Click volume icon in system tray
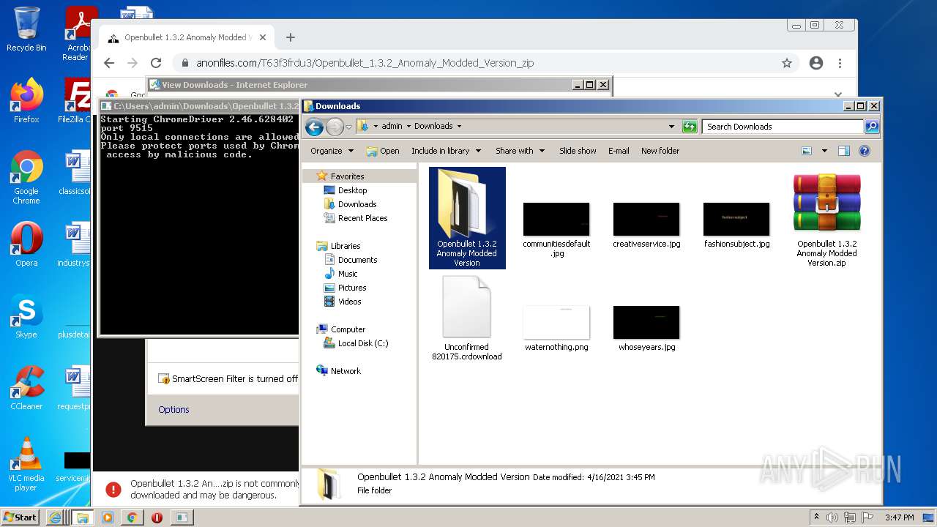The image size is (937, 527). 832,517
